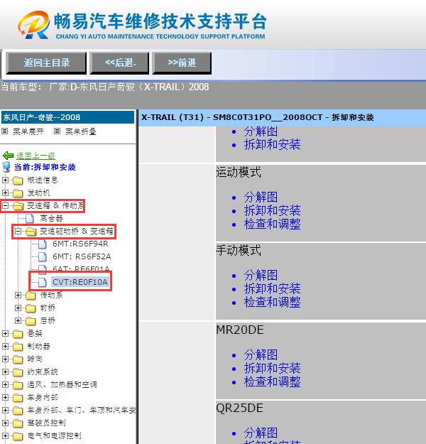Open 分解图 link under 手动模式
The width and height of the screenshot is (426, 444).
[x=261, y=275]
